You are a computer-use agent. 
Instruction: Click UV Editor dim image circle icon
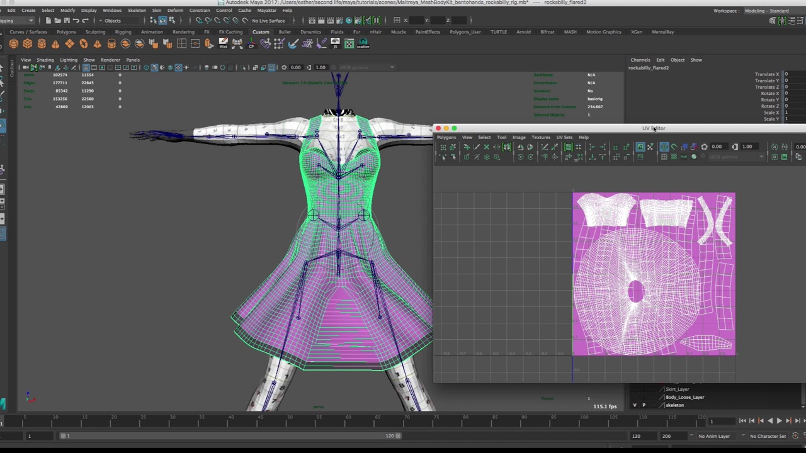coord(694,157)
